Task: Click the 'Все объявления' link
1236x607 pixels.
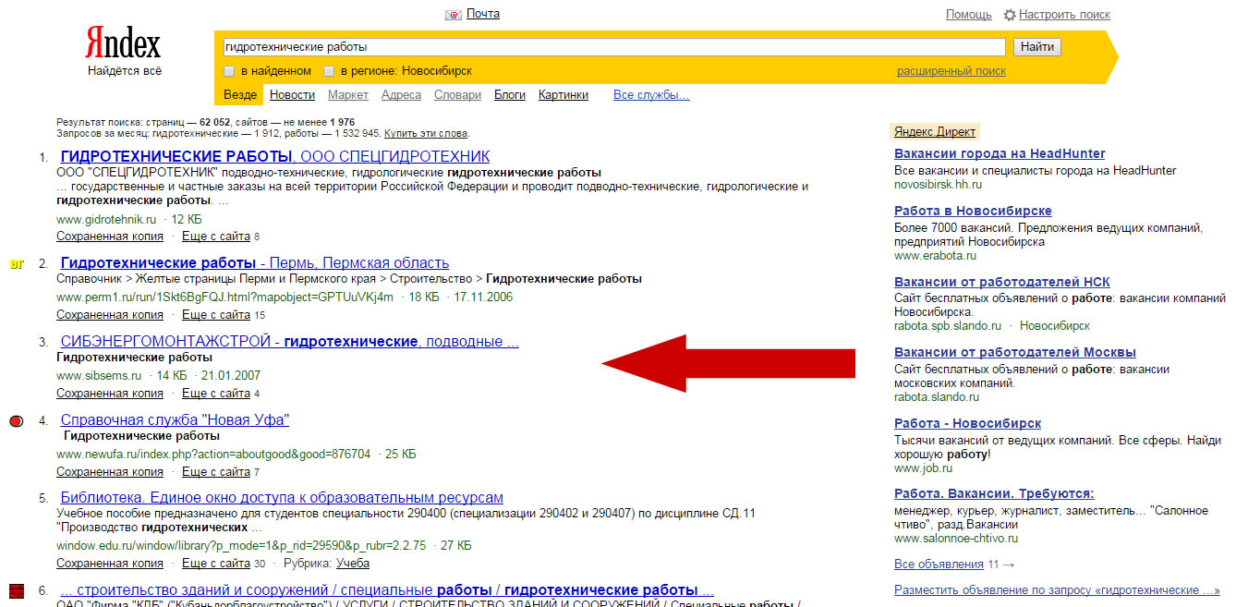Action: (x=939, y=564)
